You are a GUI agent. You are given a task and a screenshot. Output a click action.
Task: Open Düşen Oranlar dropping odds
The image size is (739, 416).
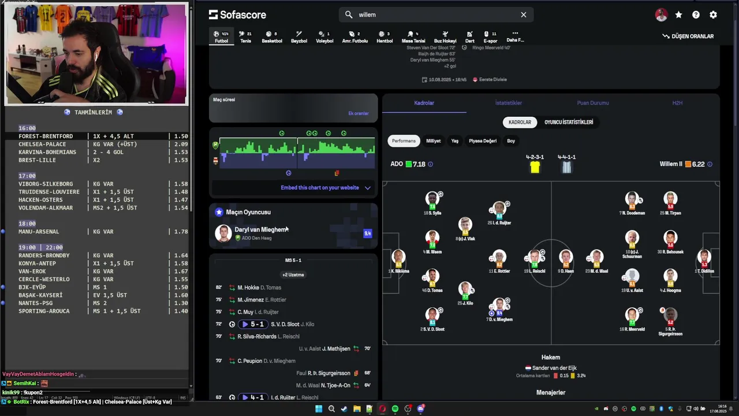[x=688, y=36]
